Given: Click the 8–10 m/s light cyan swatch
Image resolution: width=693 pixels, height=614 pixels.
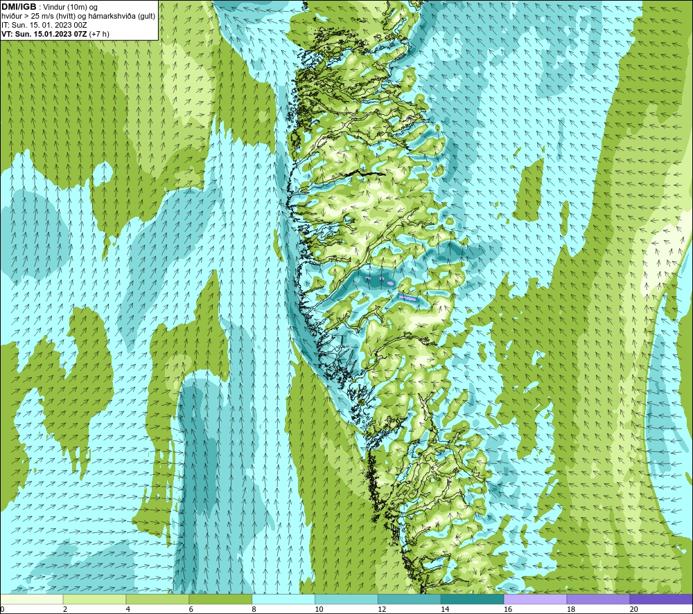Looking at the screenshot, I should click(x=283, y=599).
